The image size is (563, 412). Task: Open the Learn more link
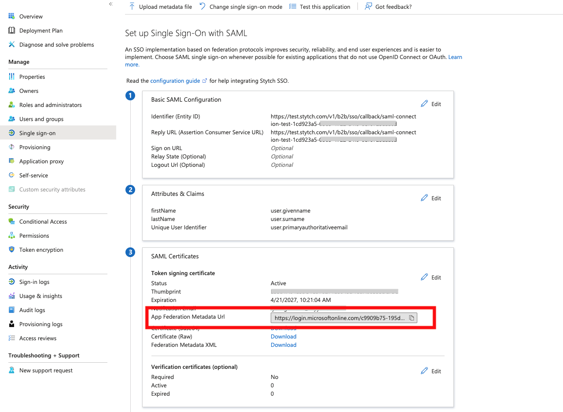coord(455,57)
